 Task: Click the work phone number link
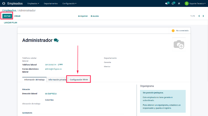click(x=51, y=65)
